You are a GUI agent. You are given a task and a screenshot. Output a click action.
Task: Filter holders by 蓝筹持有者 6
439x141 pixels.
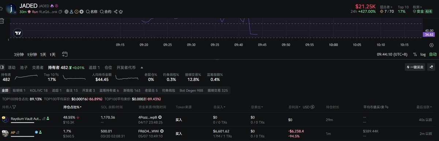tap(109, 90)
